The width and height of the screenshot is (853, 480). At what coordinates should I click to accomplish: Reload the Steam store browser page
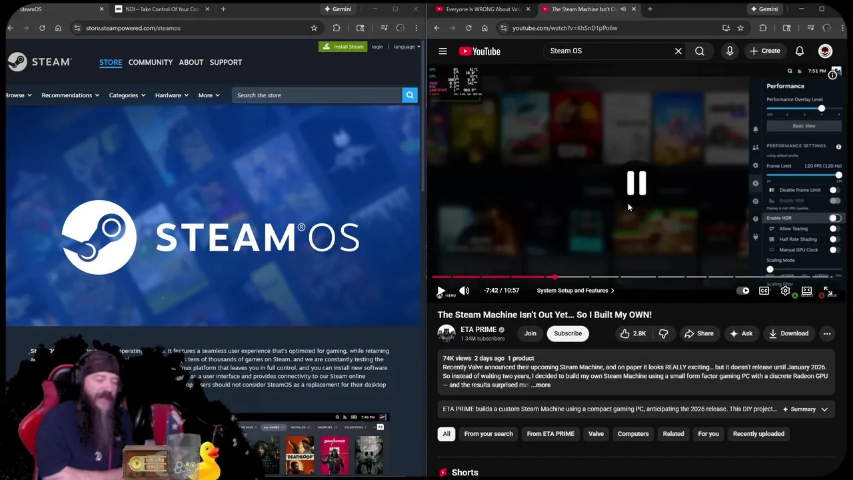pyautogui.click(x=42, y=28)
